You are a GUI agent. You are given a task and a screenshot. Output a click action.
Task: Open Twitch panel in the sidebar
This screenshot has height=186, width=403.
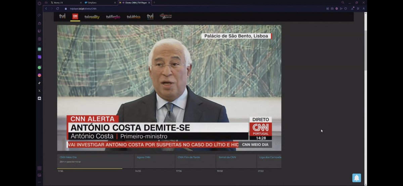pyautogui.click(x=39, y=31)
